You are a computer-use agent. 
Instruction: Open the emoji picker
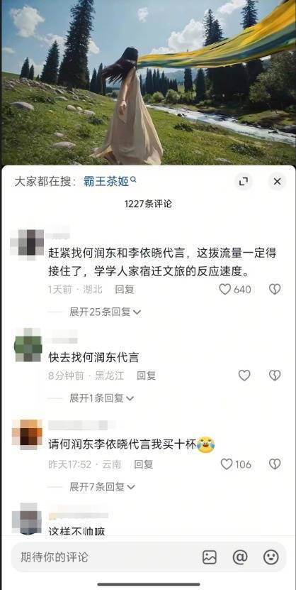coord(271,557)
